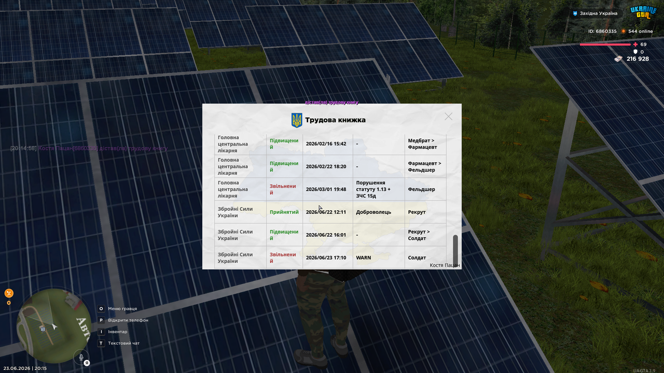The width and height of the screenshot is (664, 373).
Task: Click the date and time 23.06.2026 | 20:15
Action: click(x=24, y=368)
